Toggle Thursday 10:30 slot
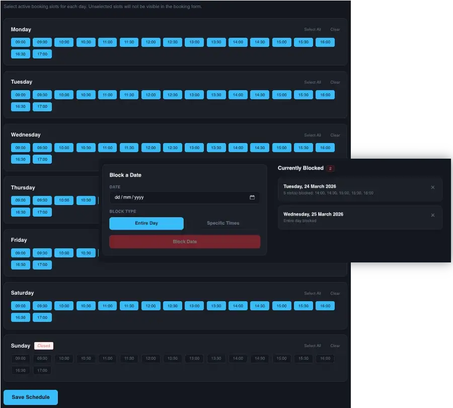 86,200
